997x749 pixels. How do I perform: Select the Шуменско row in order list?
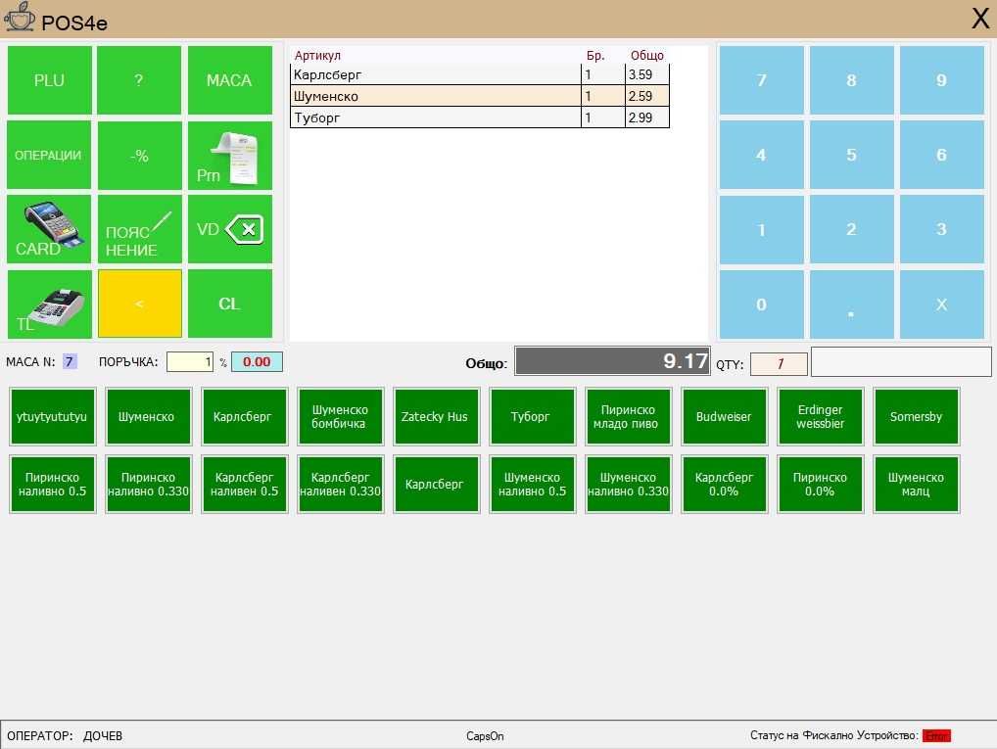tap(480, 96)
